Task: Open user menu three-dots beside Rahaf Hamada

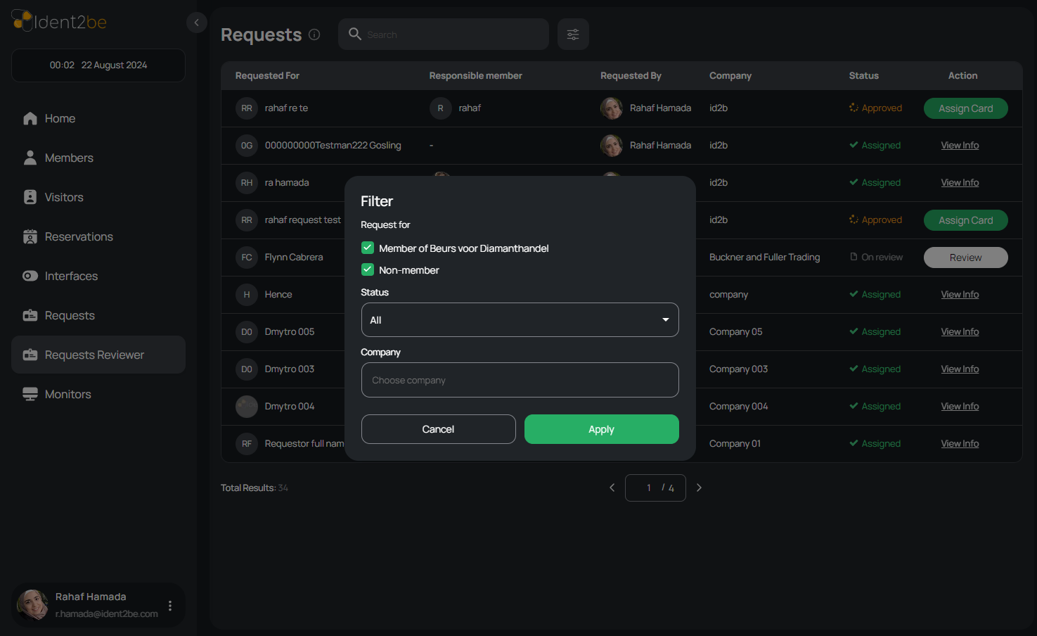Action: (x=170, y=605)
